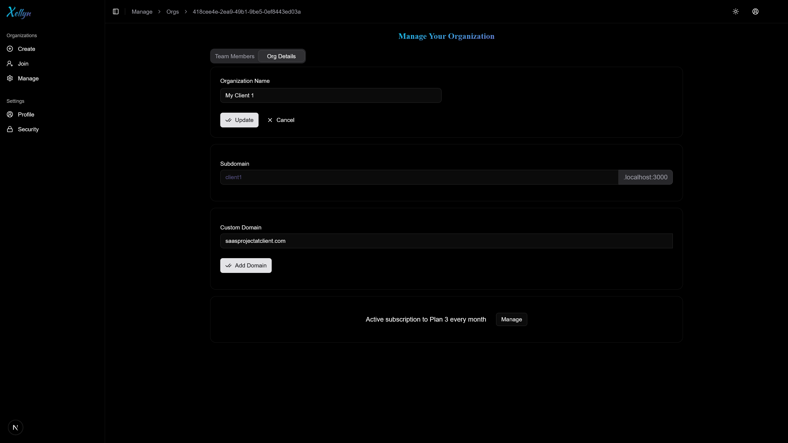Click the organization ID breadcrumb
The width and height of the screenshot is (788, 443).
click(247, 11)
